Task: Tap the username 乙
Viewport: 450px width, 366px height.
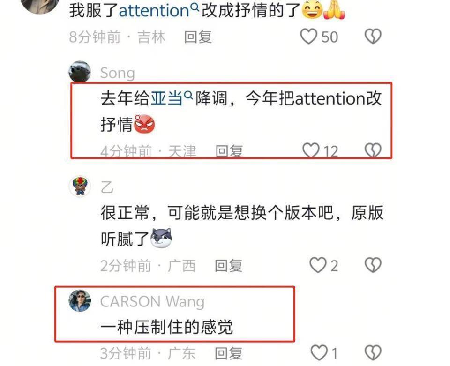Action: point(107,187)
